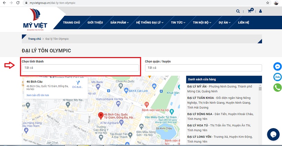Open live chat bubble widget
The image size is (282, 146).
(273, 134)
